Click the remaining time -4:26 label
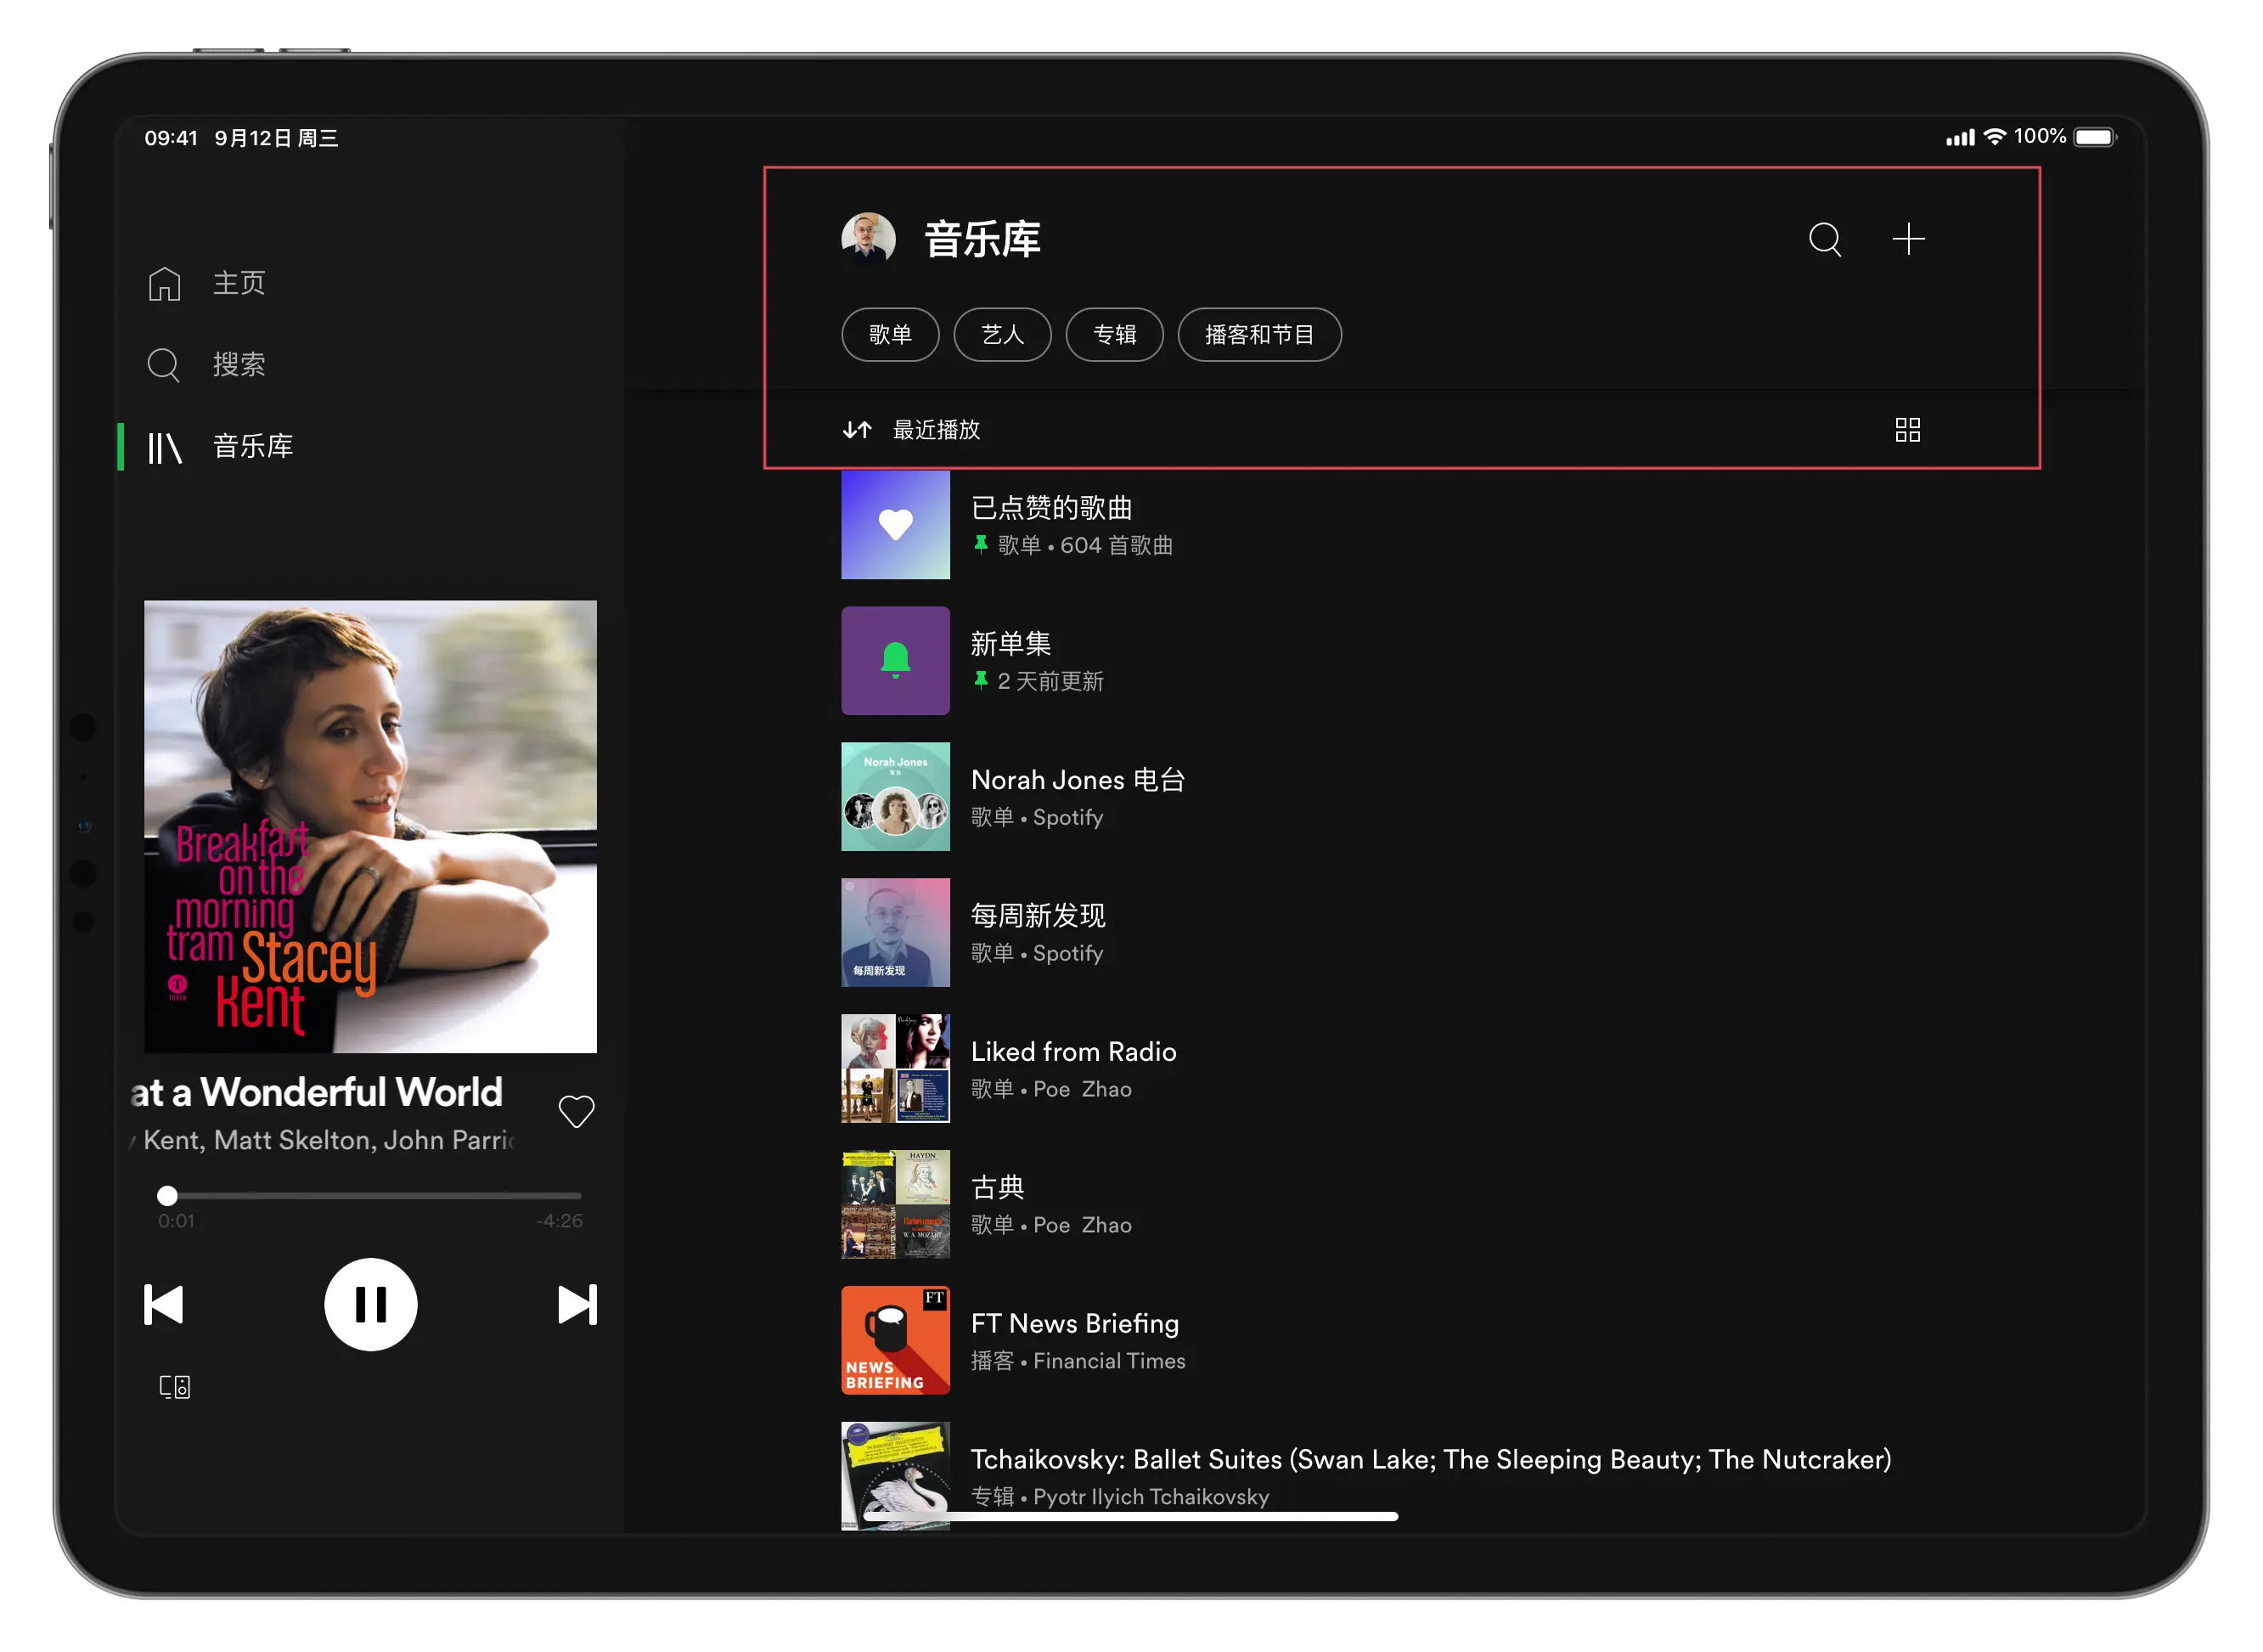The image size is (2263, 1652). click(x=559, y=1221)
